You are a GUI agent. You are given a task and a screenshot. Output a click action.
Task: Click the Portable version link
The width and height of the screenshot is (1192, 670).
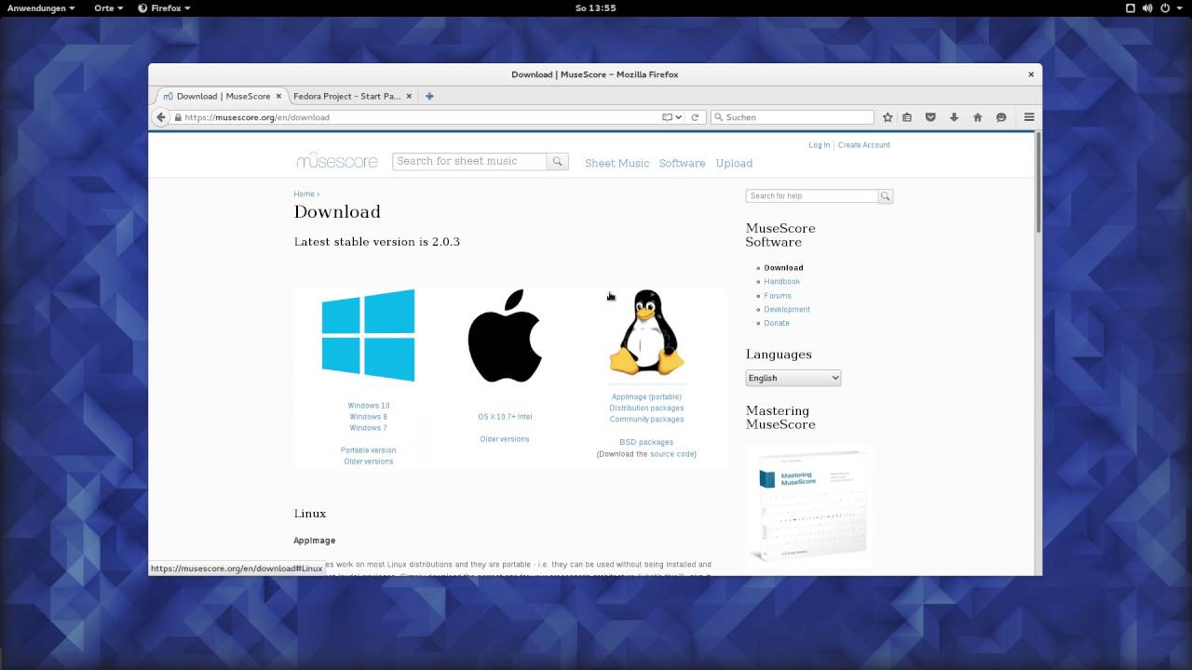click(369, 450)
